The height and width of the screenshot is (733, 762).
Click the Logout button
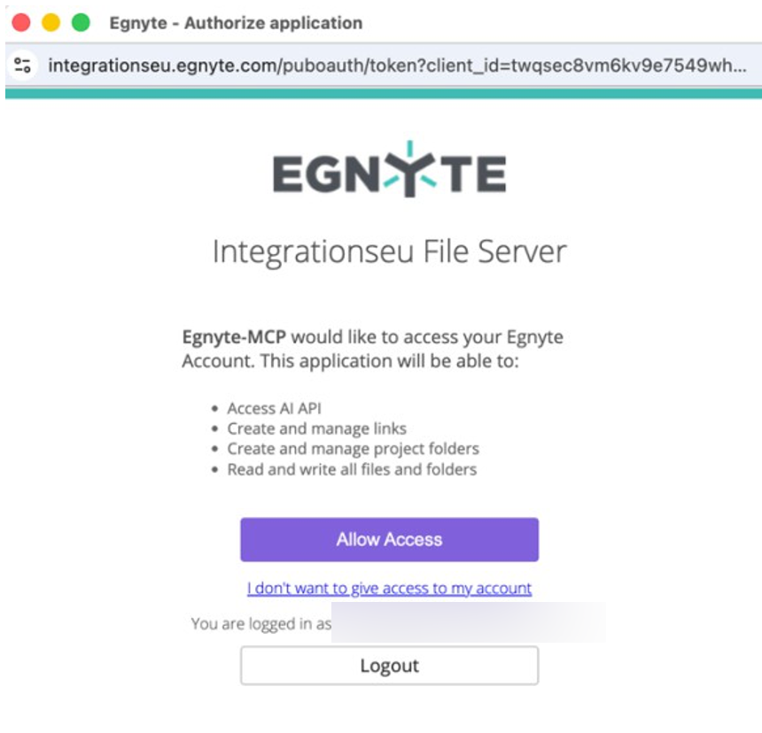[389, 666]
